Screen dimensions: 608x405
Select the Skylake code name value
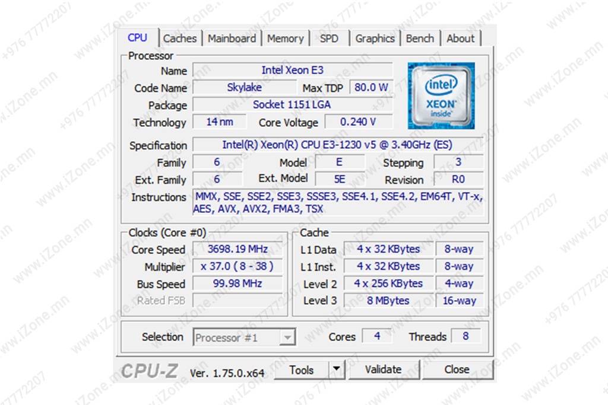tap(244, 88)
